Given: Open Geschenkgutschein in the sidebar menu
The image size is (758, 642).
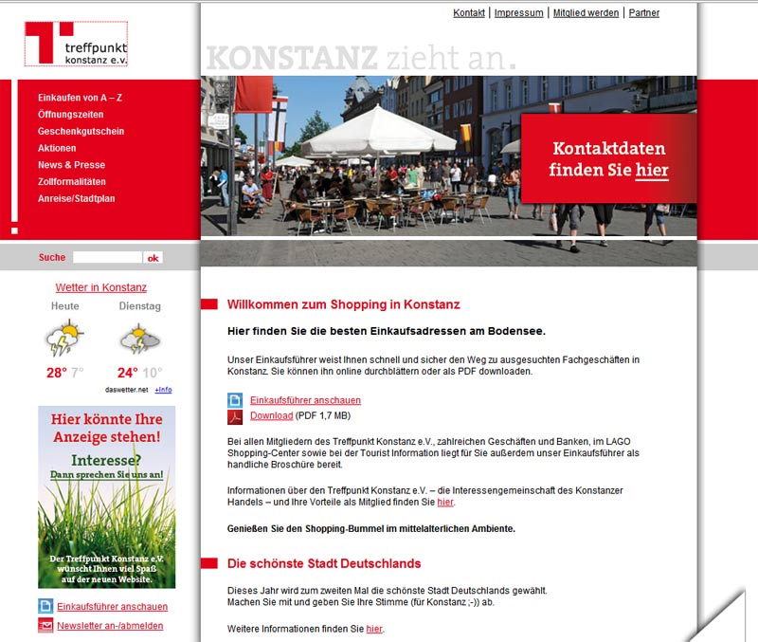Looking at the screenshot, I should [81, 132].
